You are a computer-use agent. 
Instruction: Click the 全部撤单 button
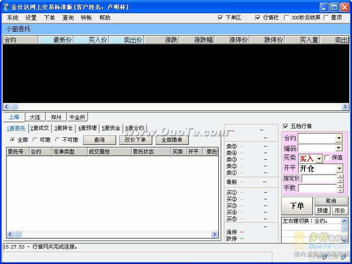coord(172,140)
